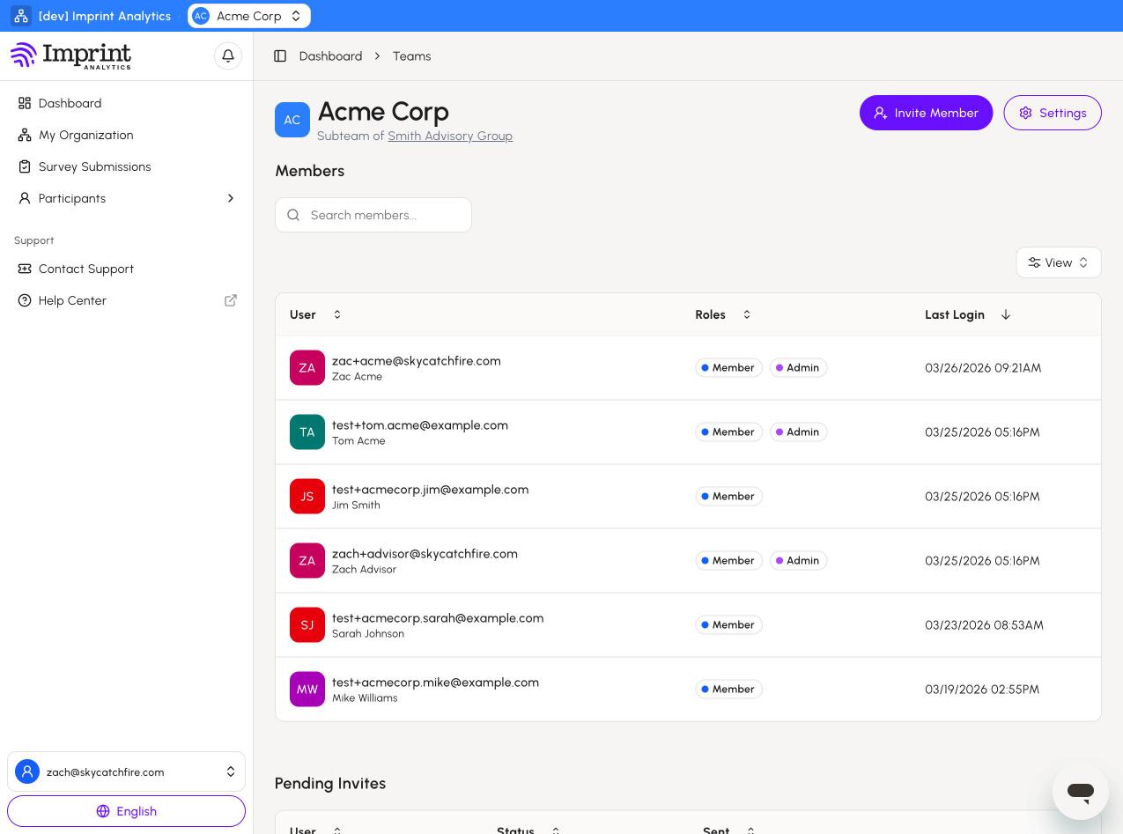Click Member badge for Mike Williams
Screen dimensions: 1123x834
point(728,690)
